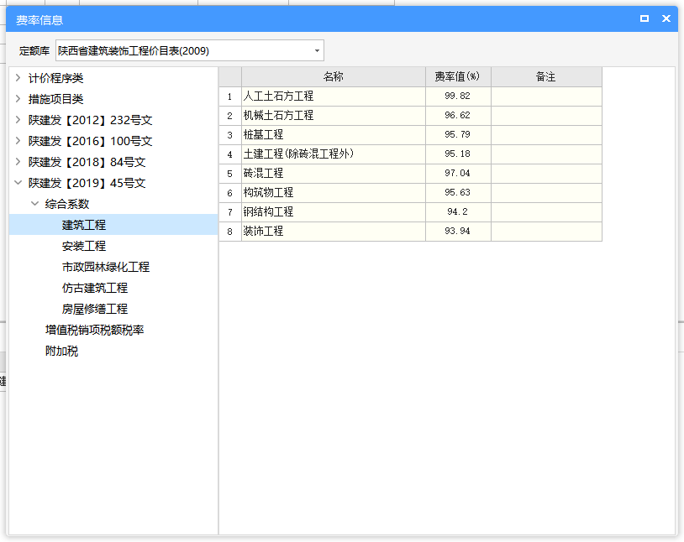Click the 备注 column header
684x542 pixels.
click(x=546, y=76)
